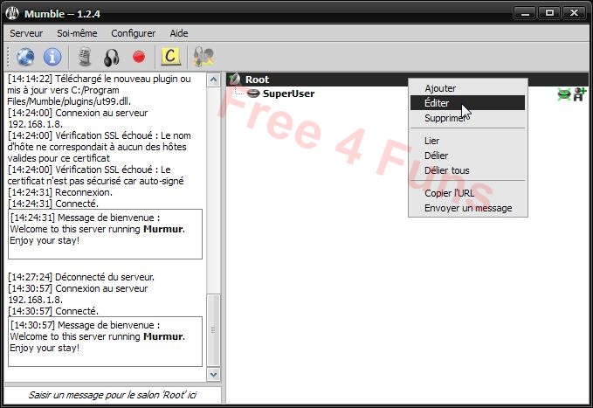Click the friend-added icon at right of SuperUser
Image resolution: width=593 pixels, height=408 pixels.
[579, 94]
